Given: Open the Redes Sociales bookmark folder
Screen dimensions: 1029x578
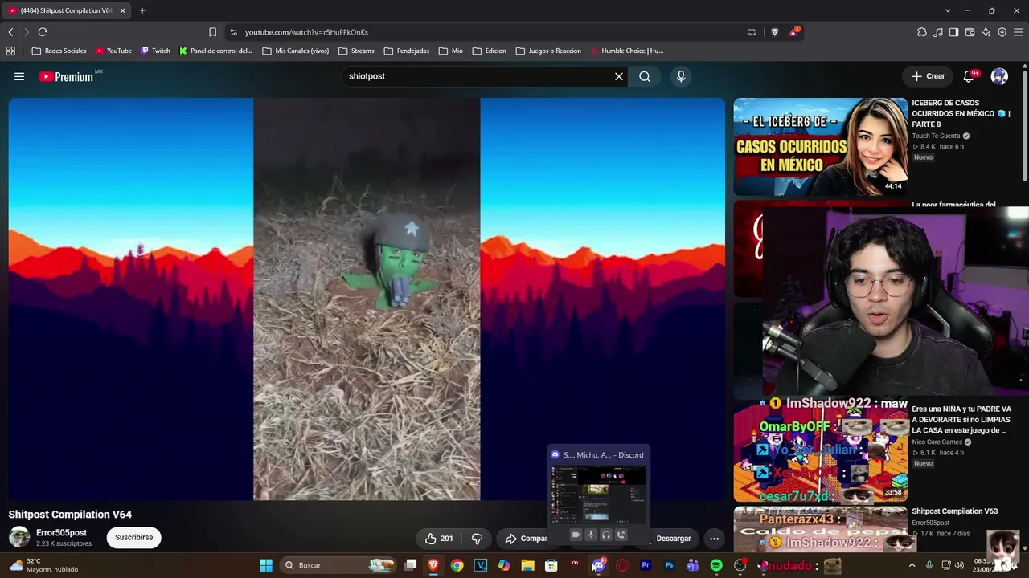Looking at the screenshot, I should click(x=59, y=51).
